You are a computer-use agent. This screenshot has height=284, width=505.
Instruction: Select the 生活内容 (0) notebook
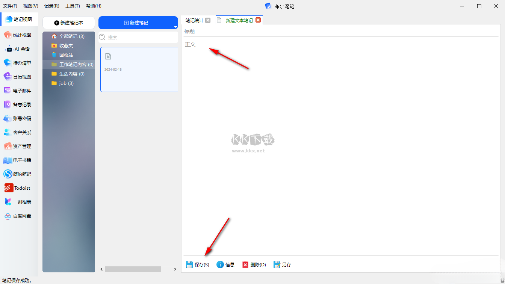point(69,74)
